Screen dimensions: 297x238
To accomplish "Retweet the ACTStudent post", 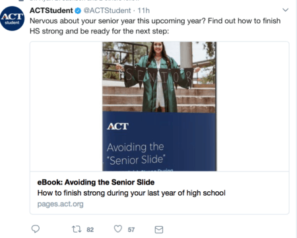I will click(x=77, y=229).
